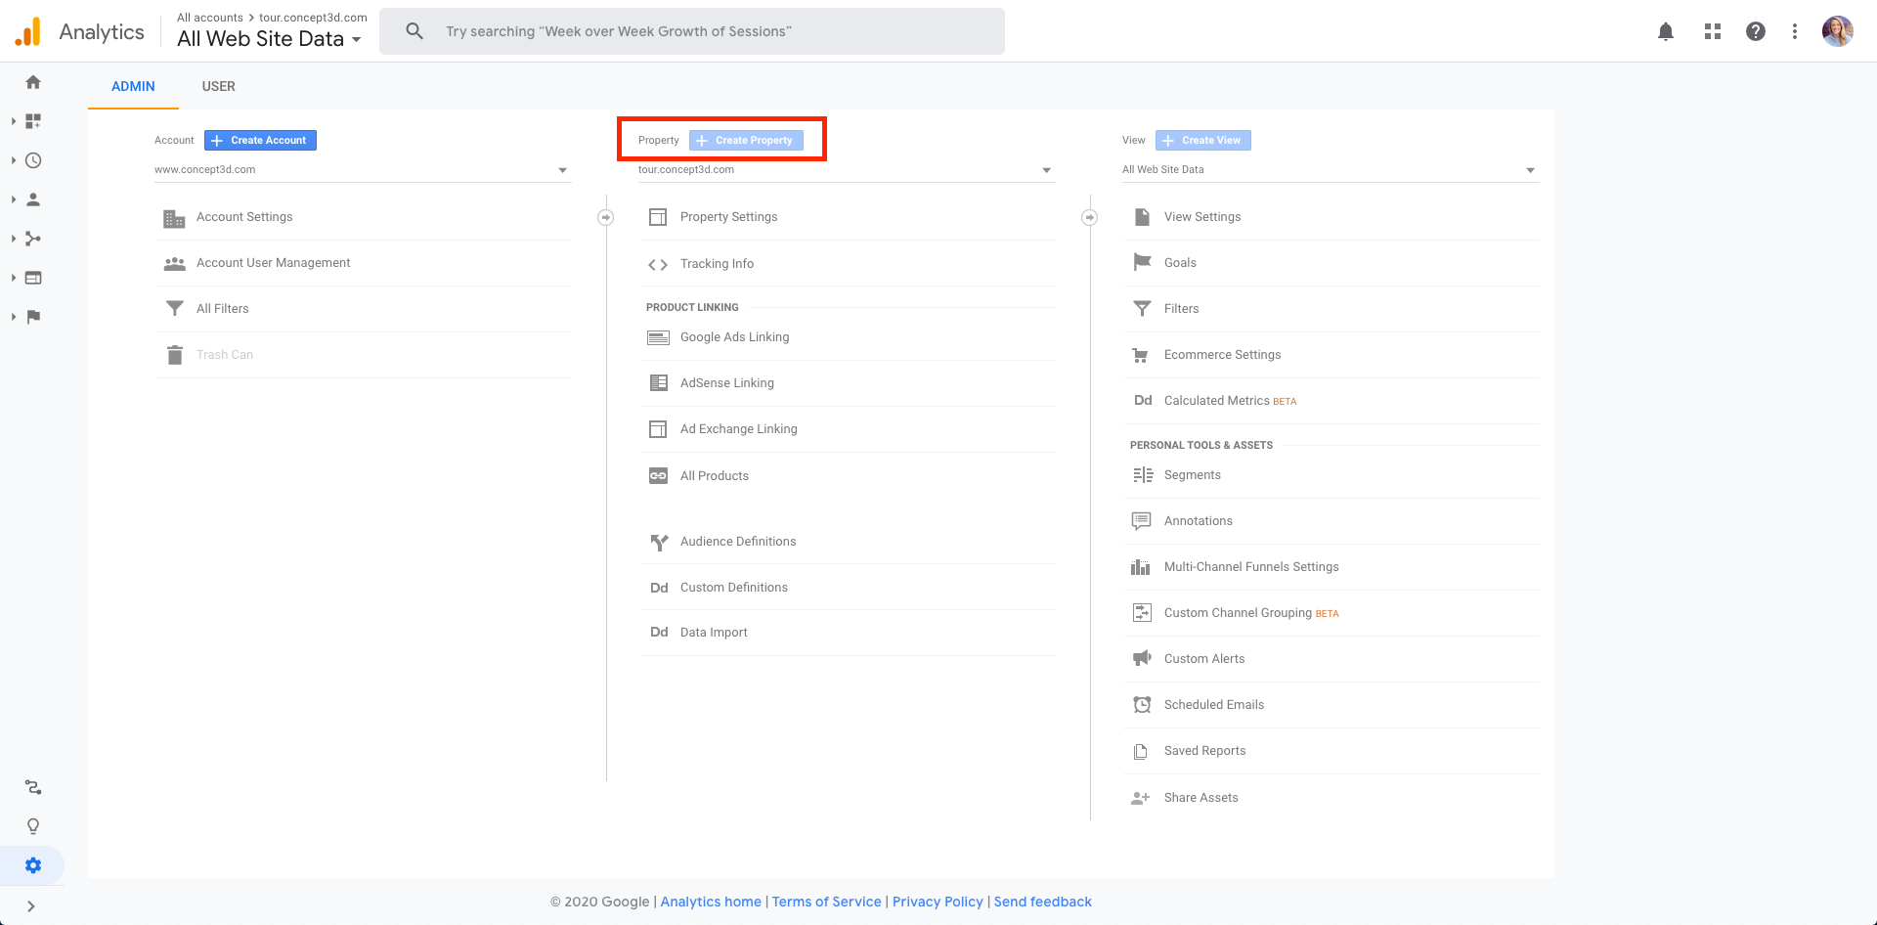The height and width of the screenshot is (925, 1877).
Task: Click the Admin gear icon
Action: (x=33, y=865)
